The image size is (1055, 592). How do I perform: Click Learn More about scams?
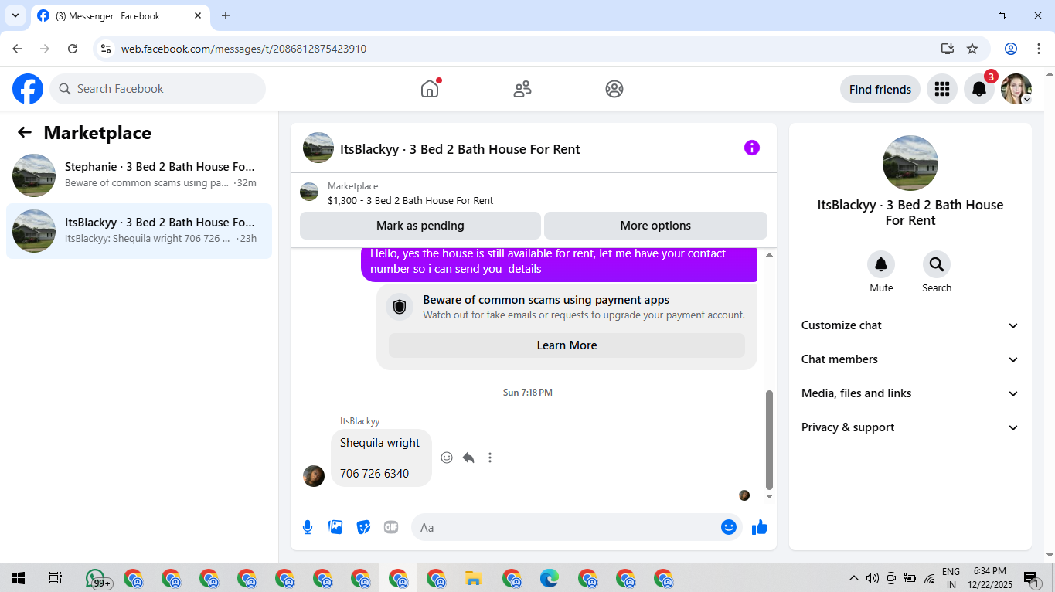567,345
